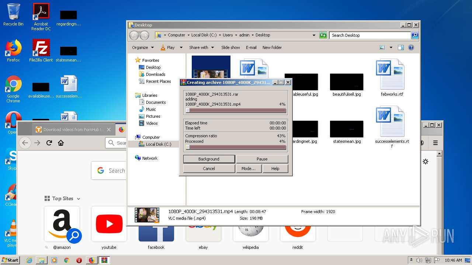
Task: Expand the Play dropdown arrow
Action: (x=181, y=47)
